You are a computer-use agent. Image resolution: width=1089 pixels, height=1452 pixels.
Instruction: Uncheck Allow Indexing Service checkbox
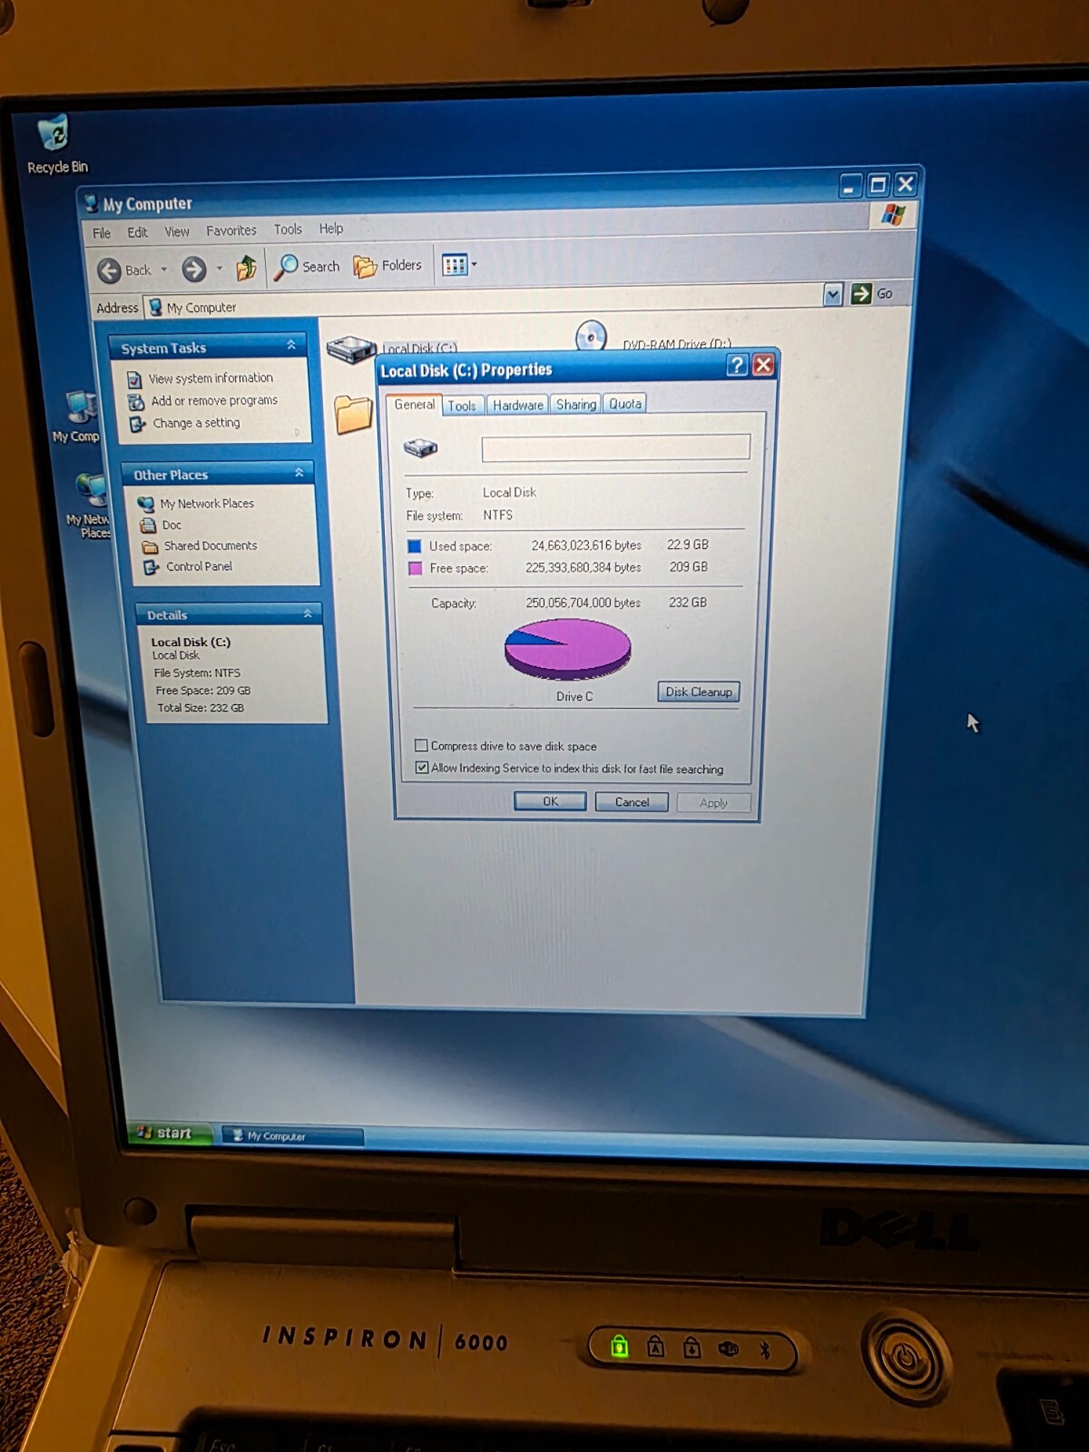(x=422, y=768)
